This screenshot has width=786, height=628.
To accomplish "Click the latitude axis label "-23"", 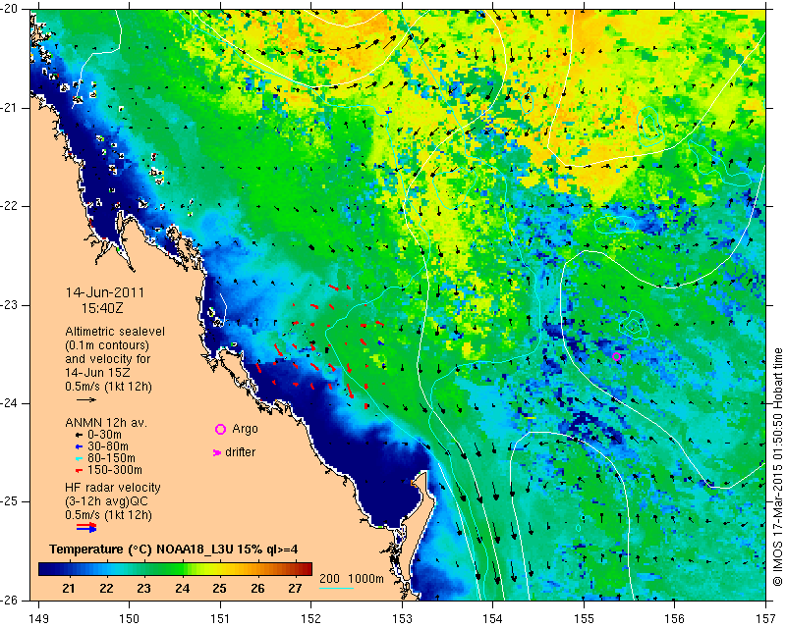I will pyautogui.click(x=11, y=305).
